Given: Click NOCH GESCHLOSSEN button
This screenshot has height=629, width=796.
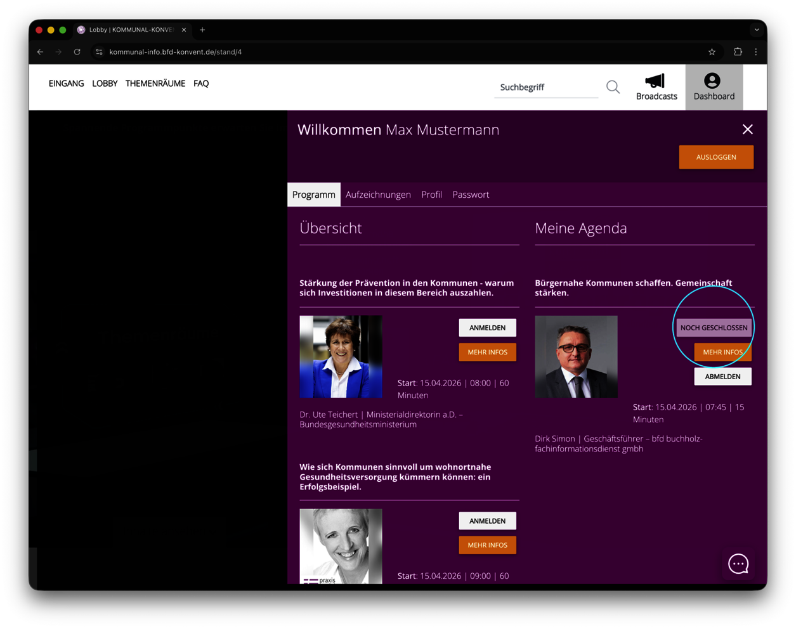Looking at the screenshot, I should click(714, 328).
